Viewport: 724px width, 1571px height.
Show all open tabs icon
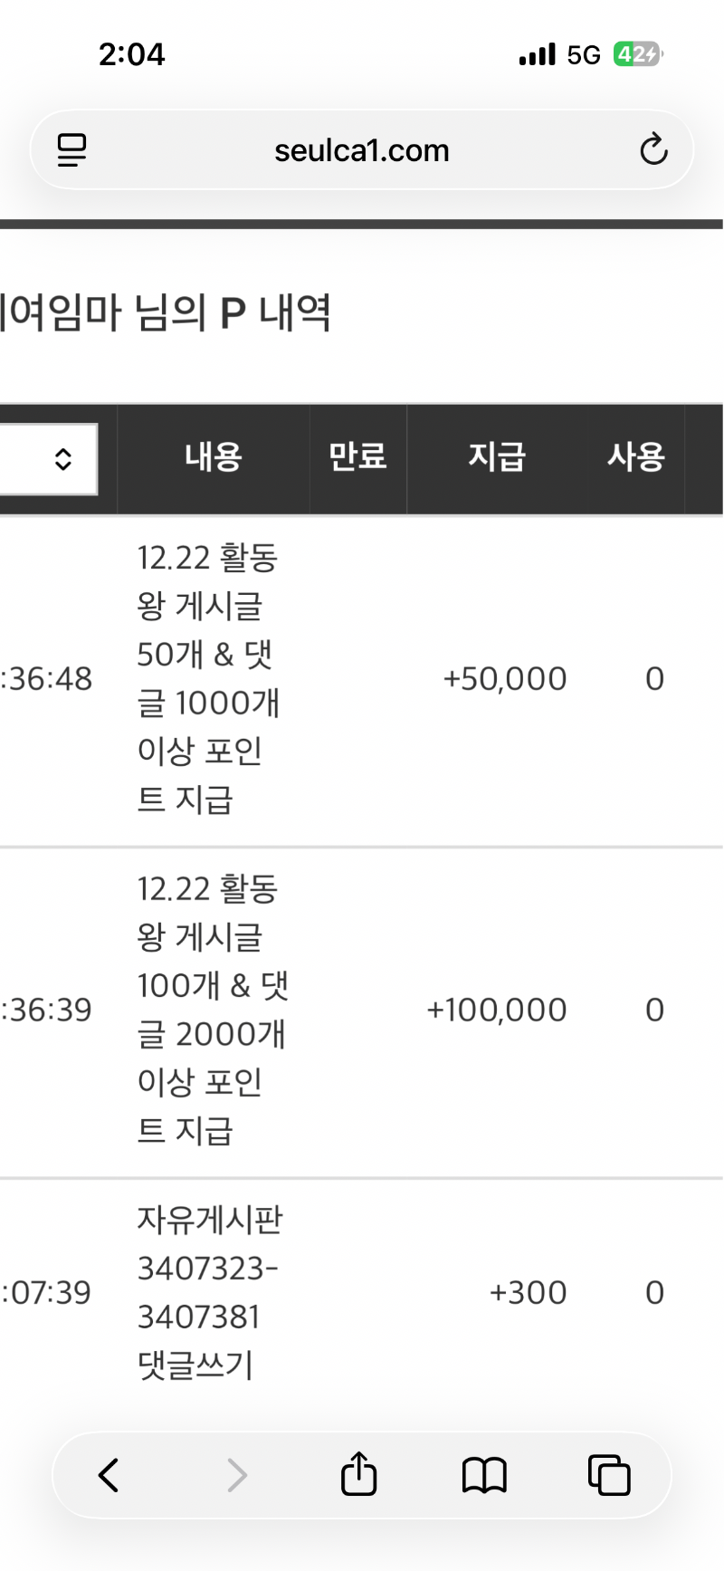point(609,1475)
